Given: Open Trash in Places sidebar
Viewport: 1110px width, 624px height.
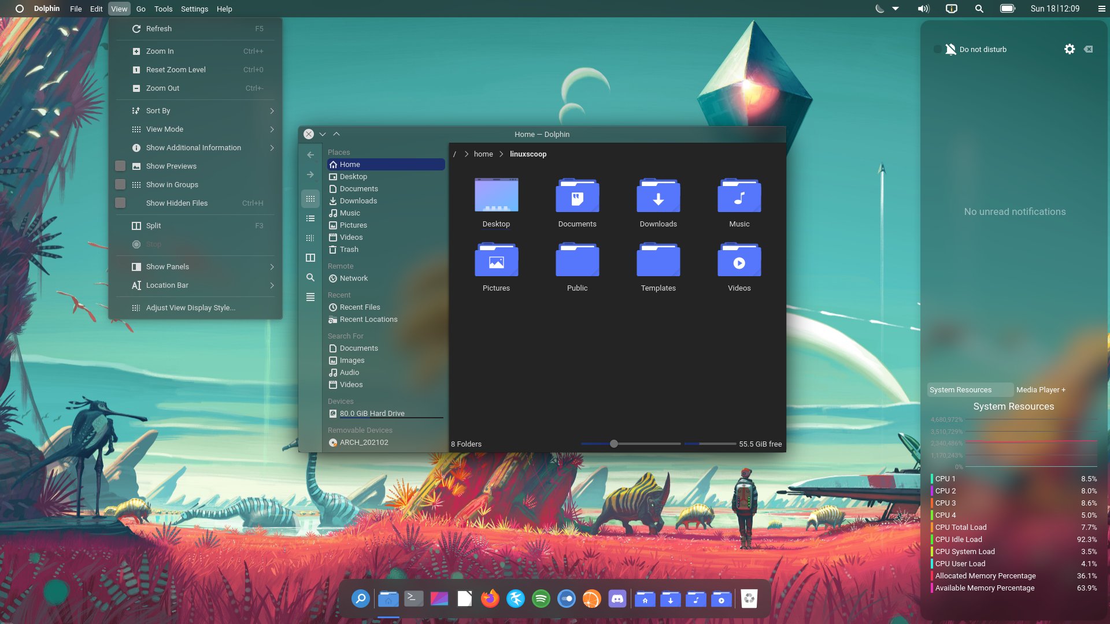Looking at the screenshot, I should point(386,249).
